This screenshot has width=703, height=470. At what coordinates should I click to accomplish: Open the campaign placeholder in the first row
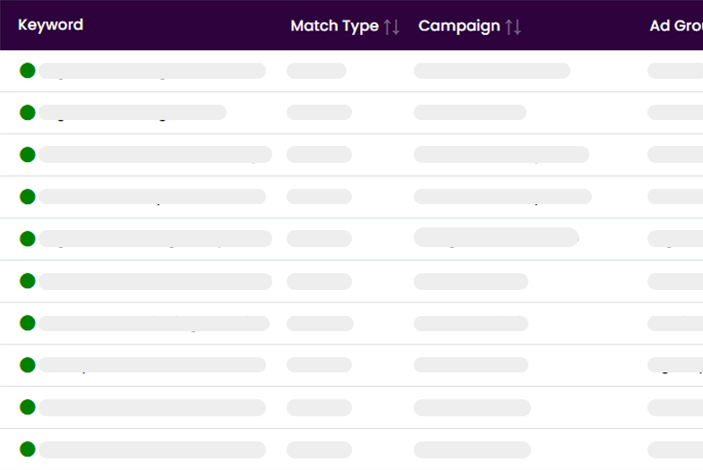492,71
